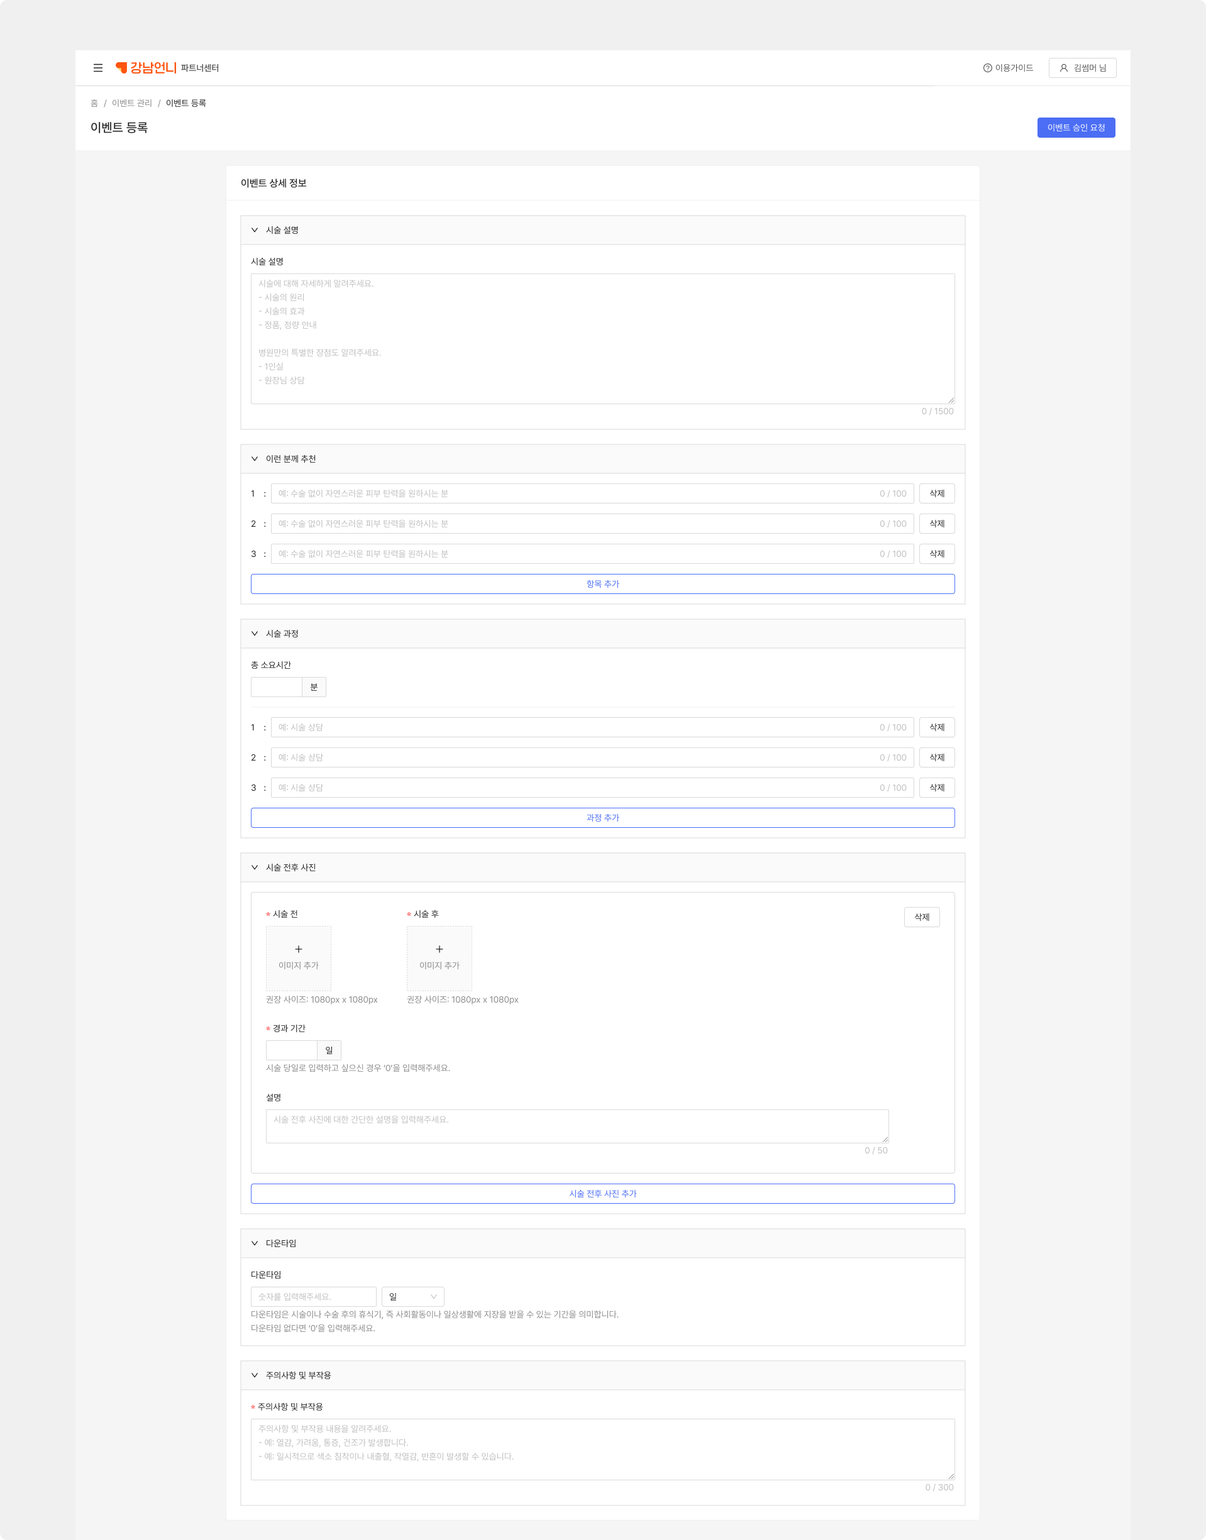Focus the 총 소요시간 minutes input
1206x1540 pixels.
[277, 687]
